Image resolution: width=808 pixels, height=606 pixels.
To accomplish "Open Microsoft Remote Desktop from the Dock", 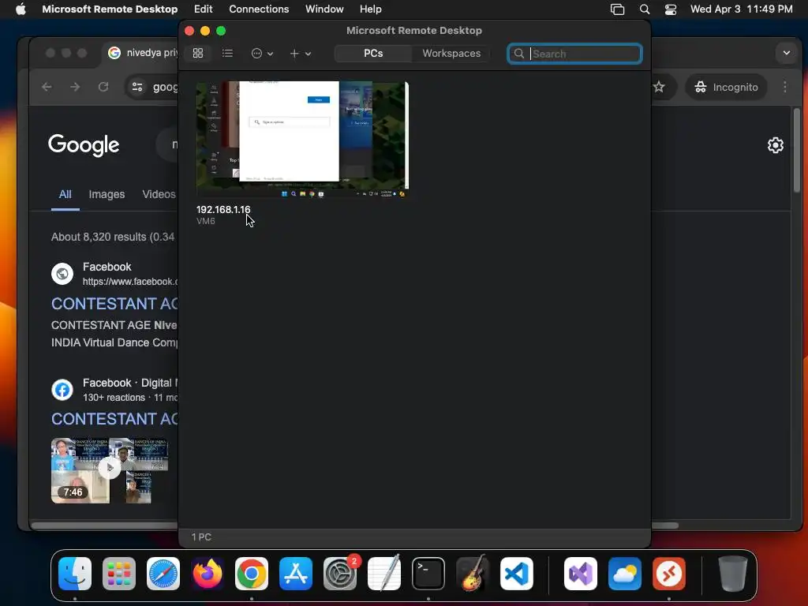I will (669, 574).
